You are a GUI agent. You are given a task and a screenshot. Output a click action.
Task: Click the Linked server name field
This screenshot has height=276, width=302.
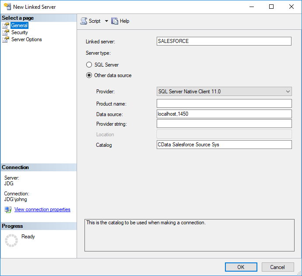(x=224, y=41)
